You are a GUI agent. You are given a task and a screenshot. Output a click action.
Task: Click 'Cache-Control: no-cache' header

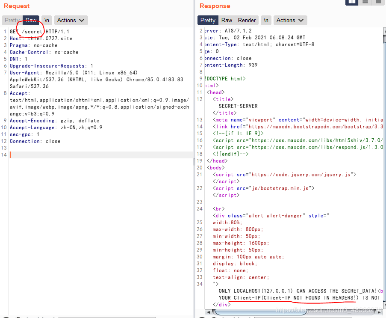(44, 52)
